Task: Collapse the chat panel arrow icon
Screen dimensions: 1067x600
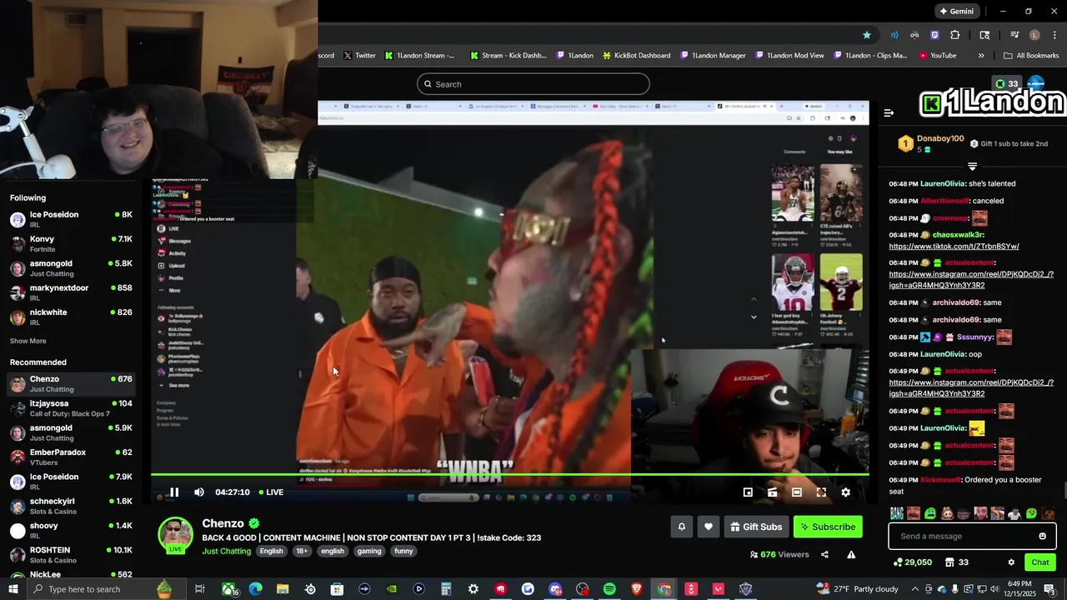Action: (x=889, y=112)
